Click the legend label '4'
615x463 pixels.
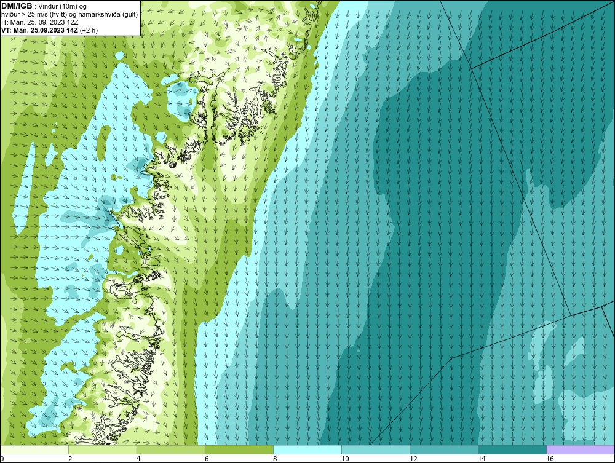point(138,459)
